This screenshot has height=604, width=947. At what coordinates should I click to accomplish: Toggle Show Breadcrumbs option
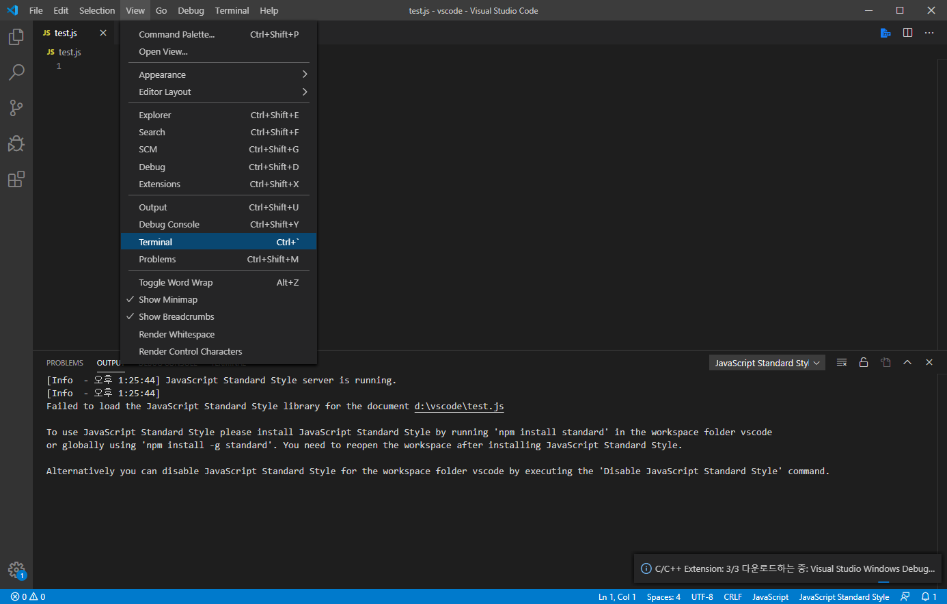click(x=219, y=316)
